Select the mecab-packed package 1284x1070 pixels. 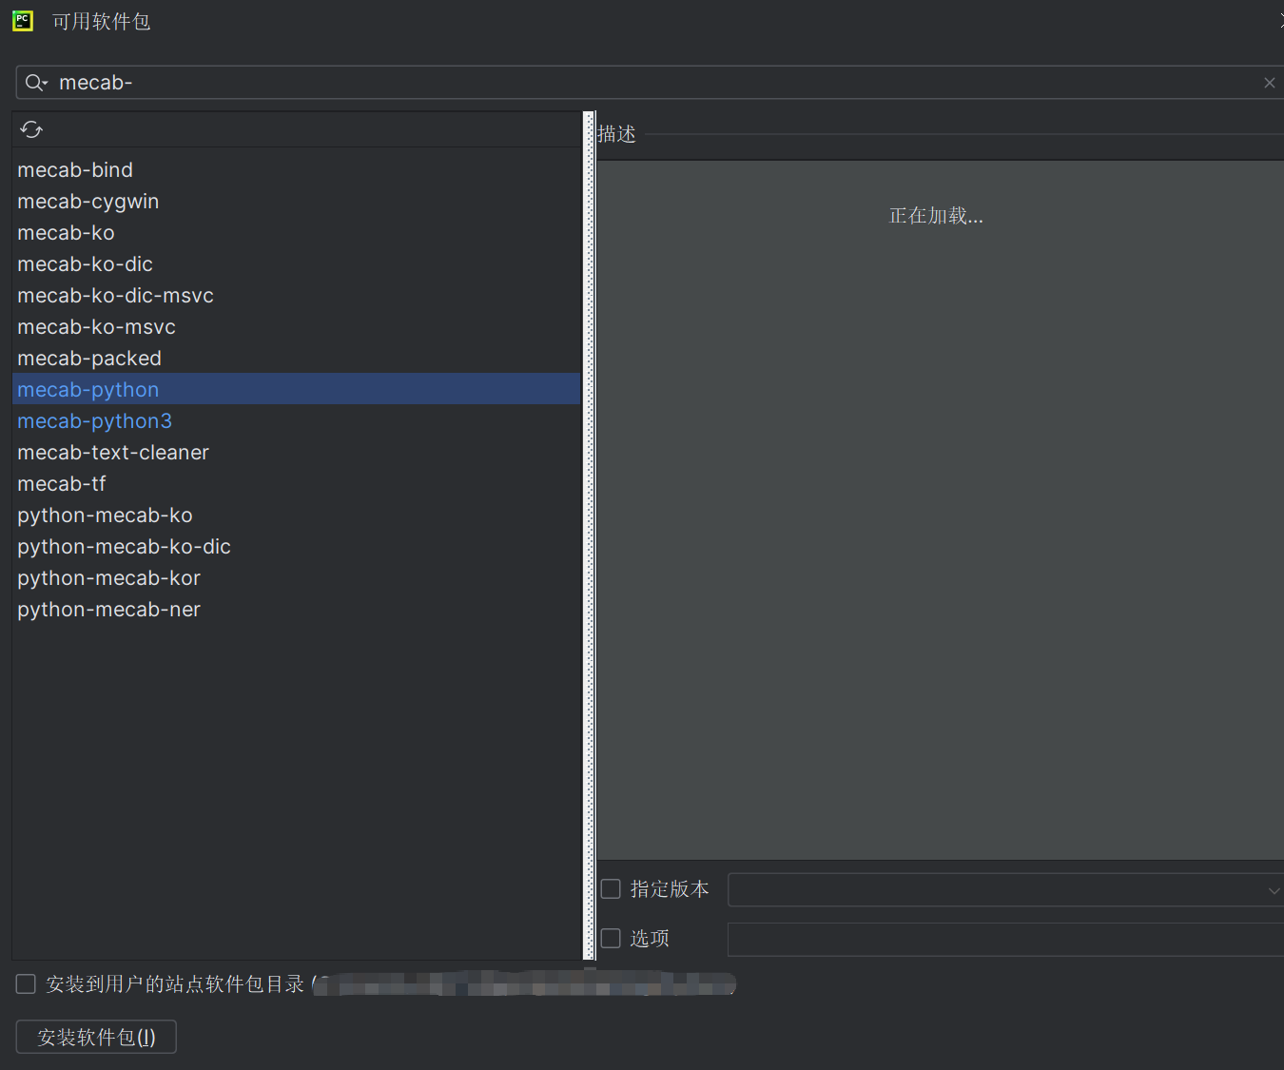[89, 358]
